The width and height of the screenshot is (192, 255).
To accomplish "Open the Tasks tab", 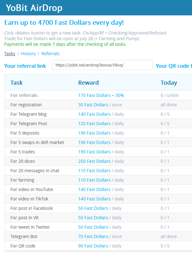I will click(x=10, y=54).
